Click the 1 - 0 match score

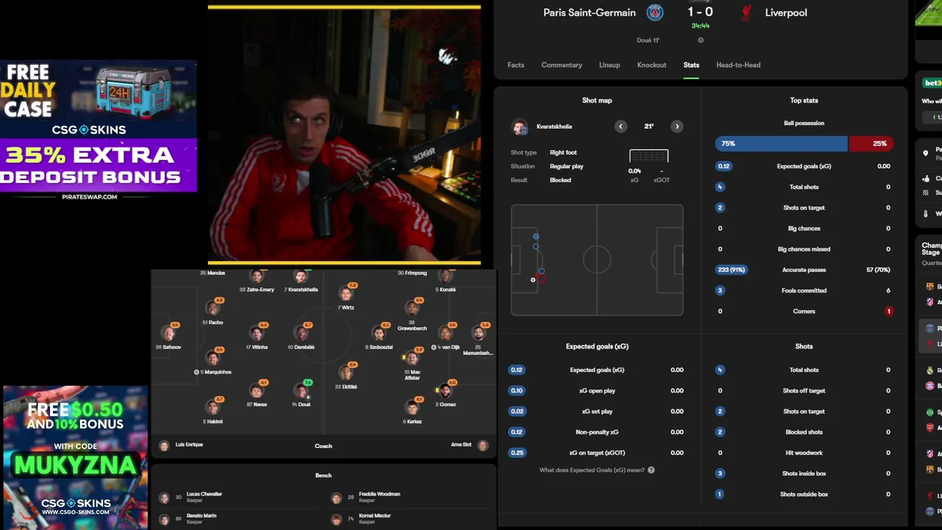pos(701,12)
